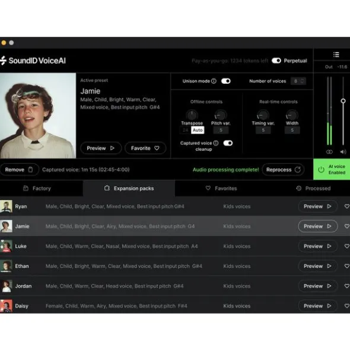Preview the Luke voice
Viewport: 350px width, 351px height.
(x=317, y=246)
